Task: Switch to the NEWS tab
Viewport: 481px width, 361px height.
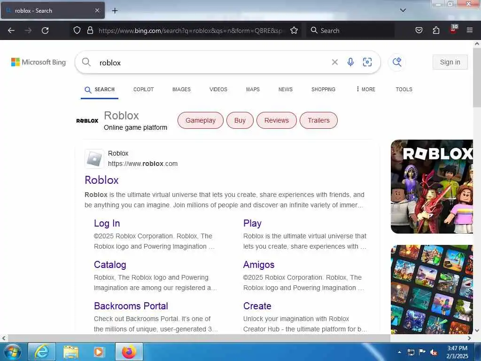Action: [285, 89]
